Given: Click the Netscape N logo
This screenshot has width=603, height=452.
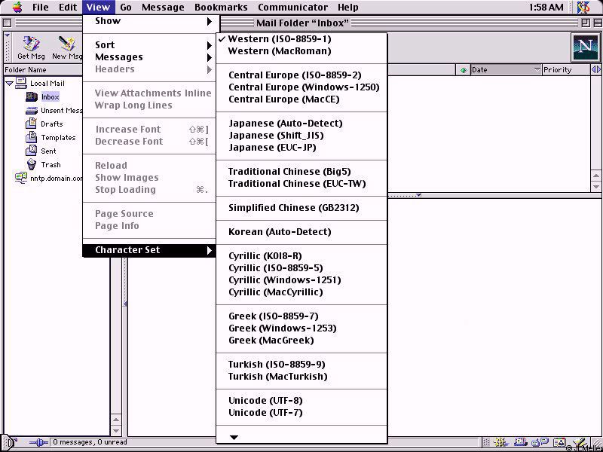Looking at the screenshot, I should coord(585,47).
